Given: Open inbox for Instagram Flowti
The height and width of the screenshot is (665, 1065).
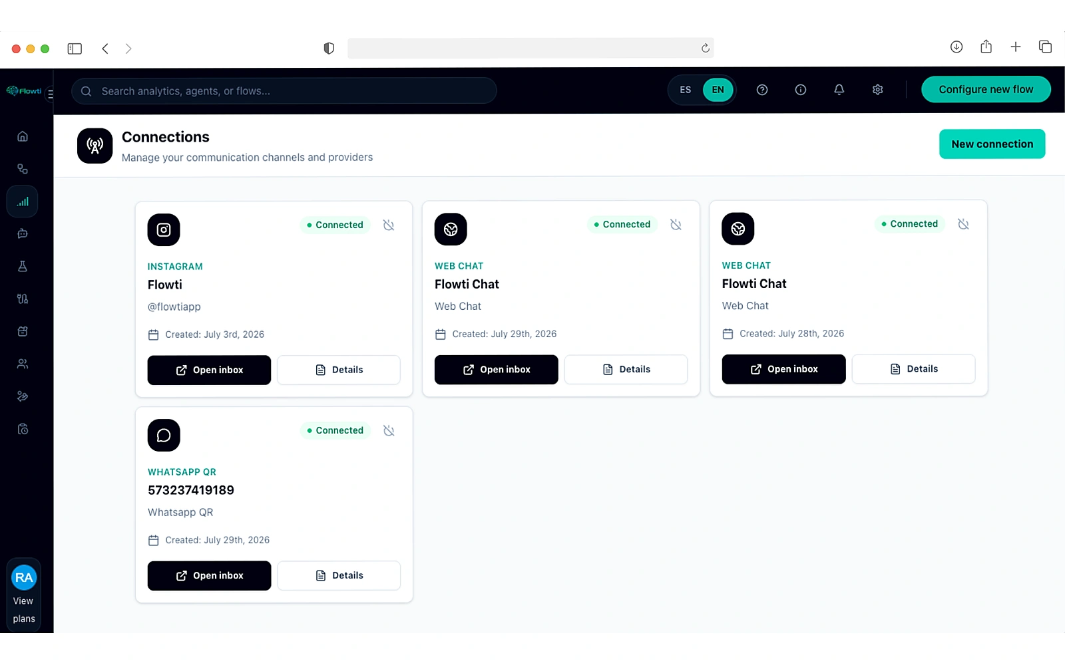Looking at the screenshot, I should pyautogui.click(x=209, y=370).
